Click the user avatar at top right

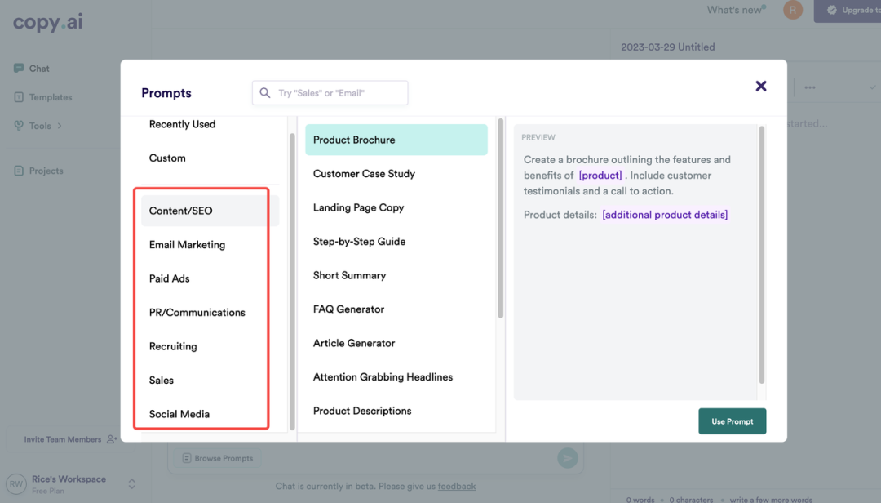(793, 10)
